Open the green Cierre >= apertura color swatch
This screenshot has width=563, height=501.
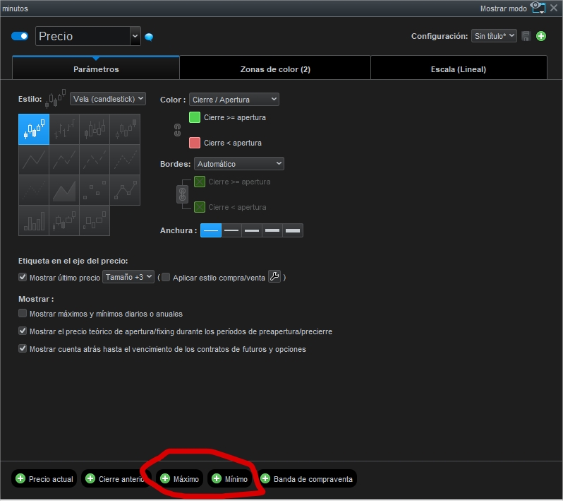(x=195, y=117)
